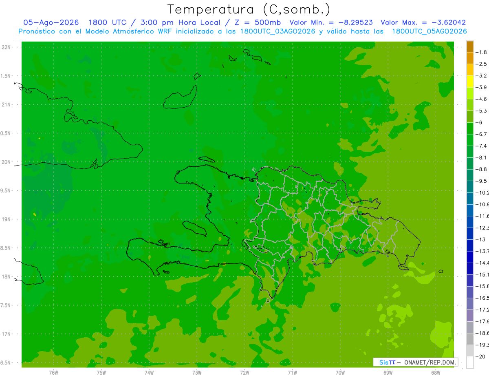Click the '70W' longitude label
The image size is (489, 378).
coord(340,372)
